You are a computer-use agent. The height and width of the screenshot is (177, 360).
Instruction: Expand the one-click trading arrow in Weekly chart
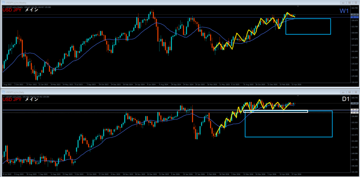tap(4, 7)
